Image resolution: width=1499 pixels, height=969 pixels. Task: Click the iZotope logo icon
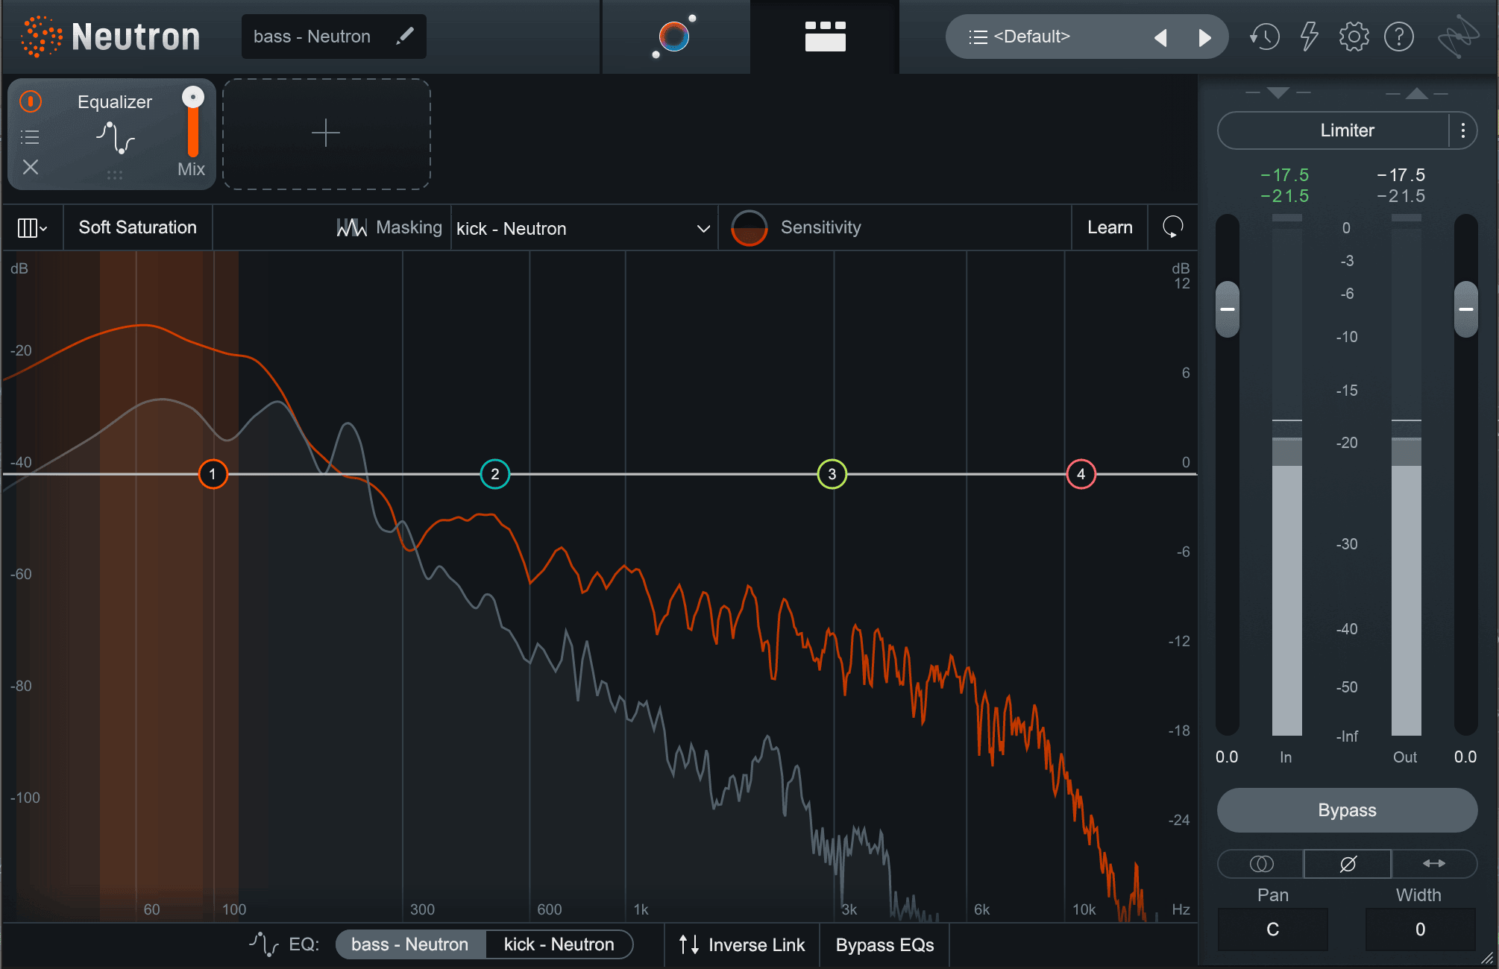[1458, 37]
